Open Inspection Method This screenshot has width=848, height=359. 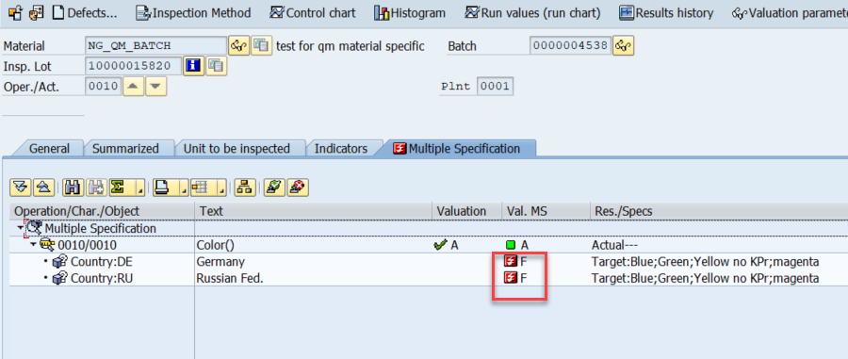[193, 12]
